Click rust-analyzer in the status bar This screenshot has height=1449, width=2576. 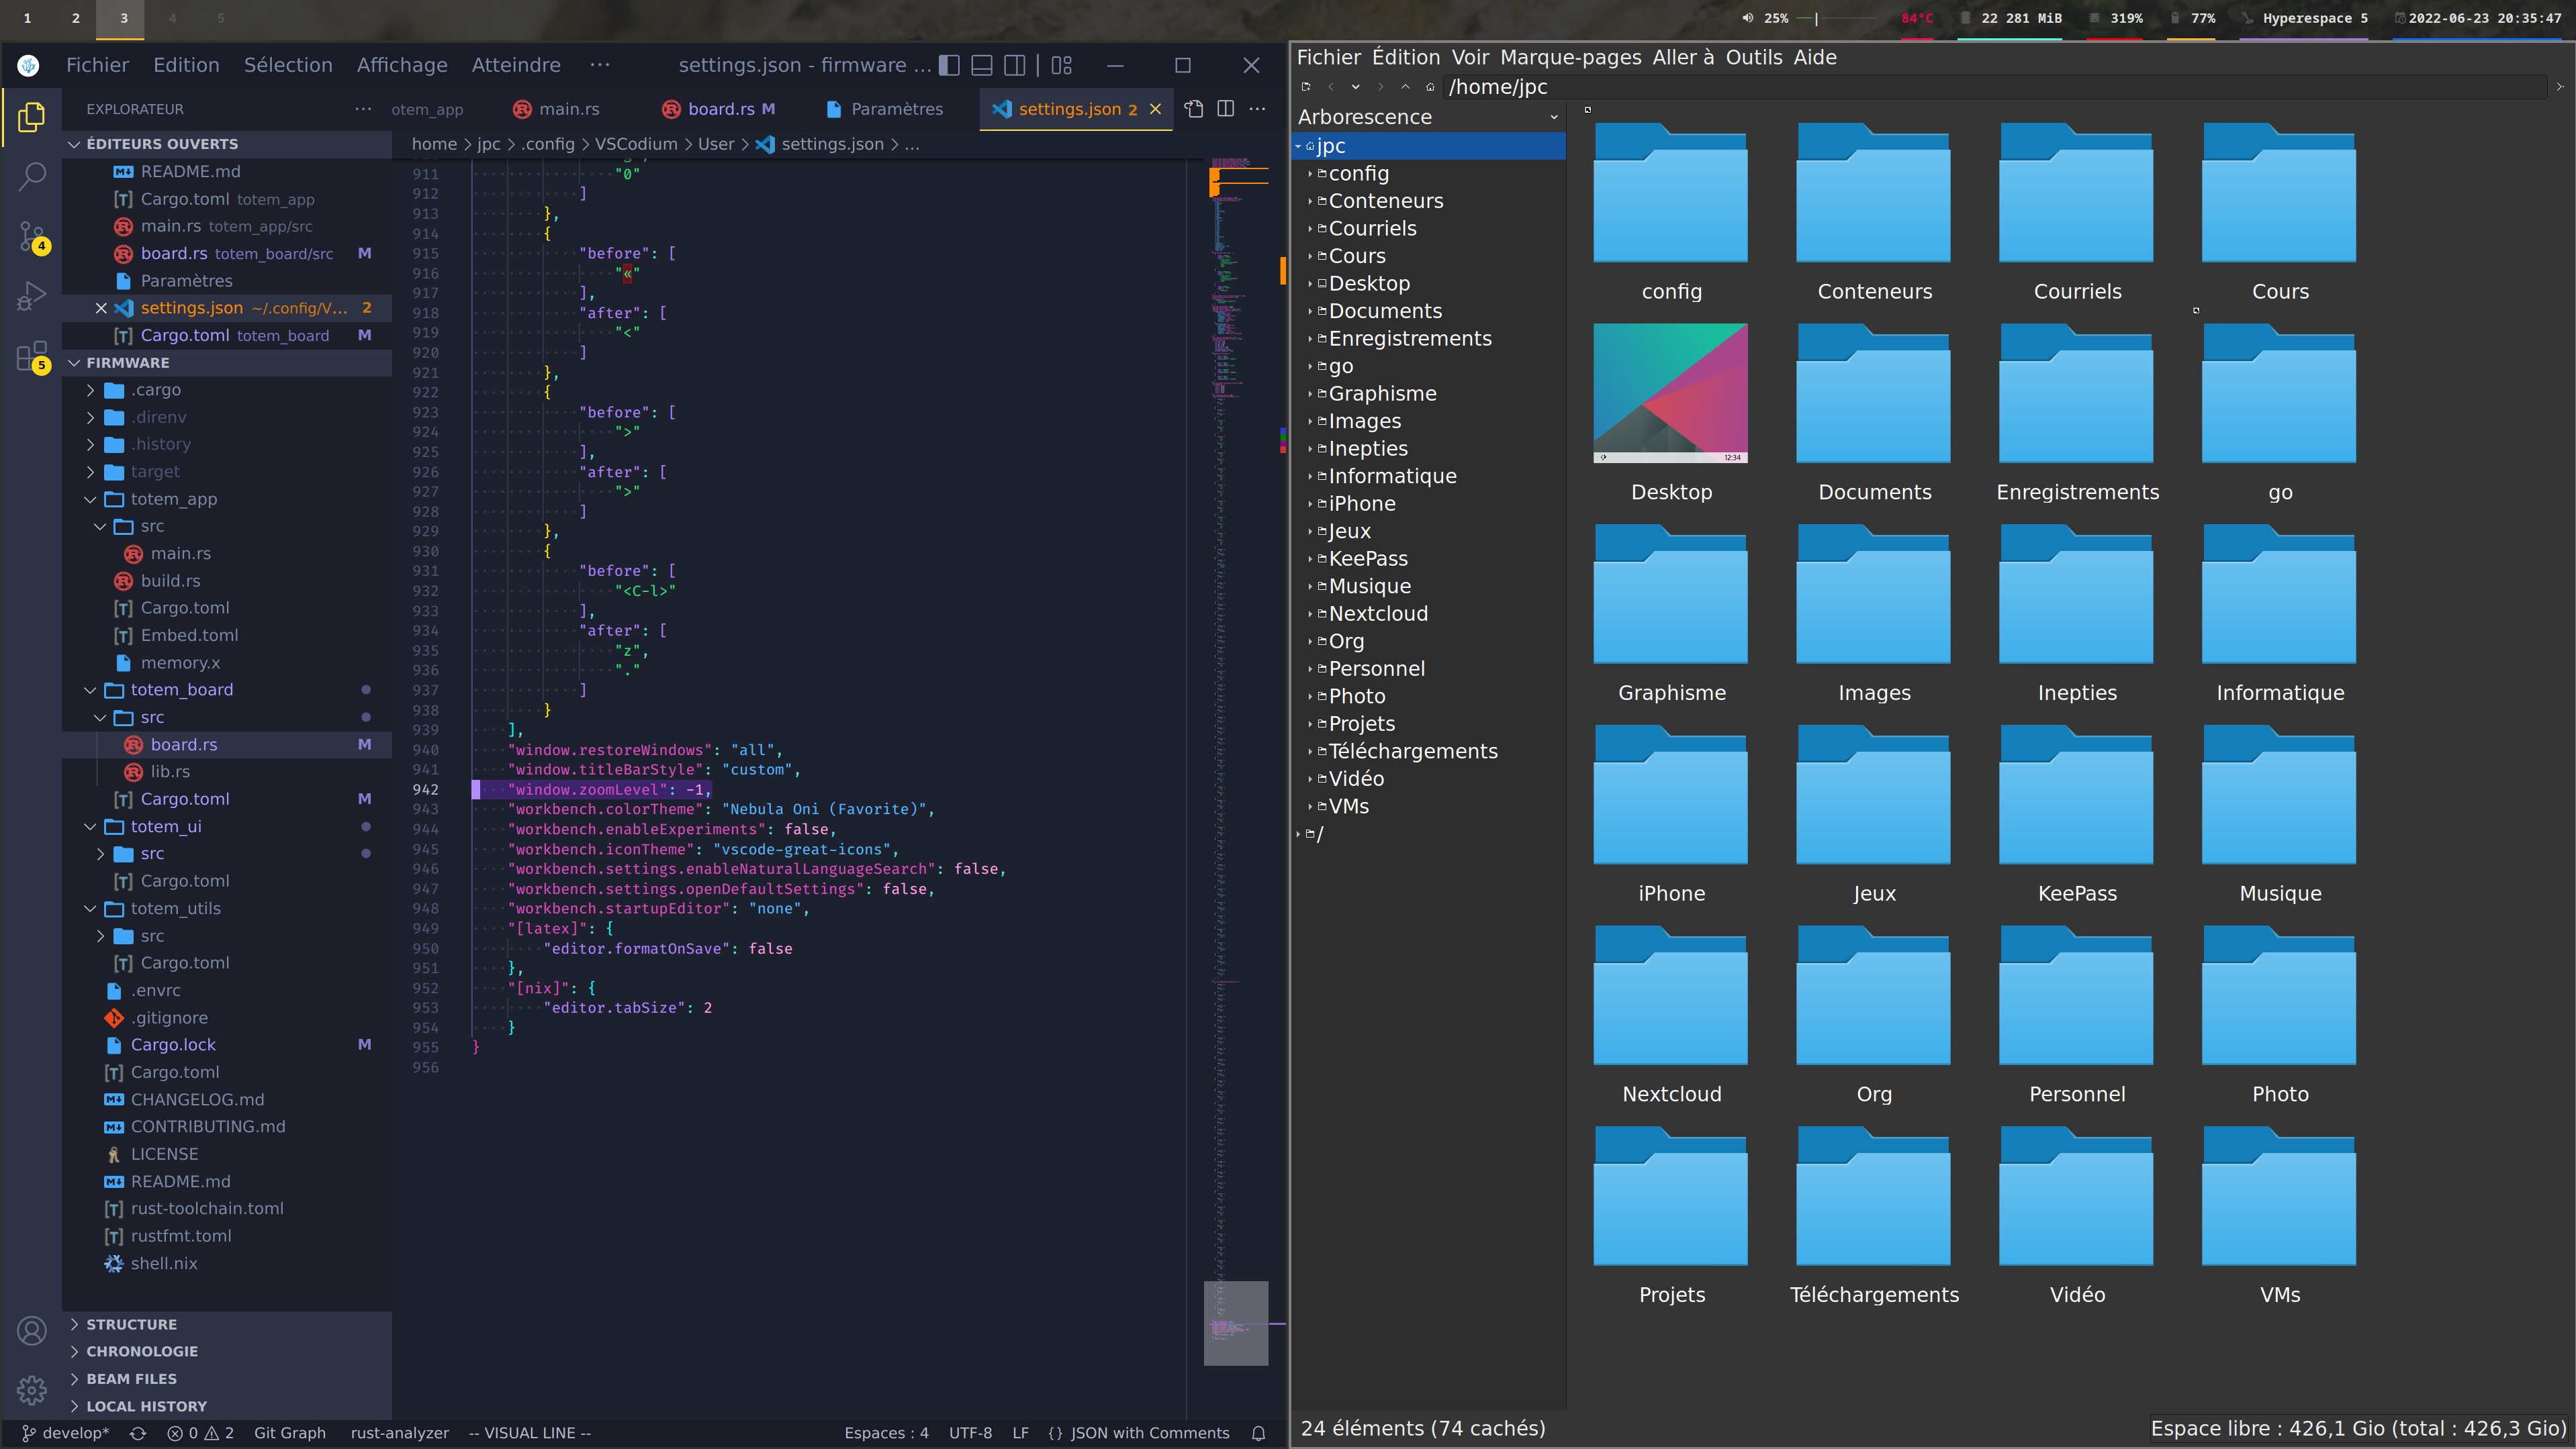click(399, 1432)
